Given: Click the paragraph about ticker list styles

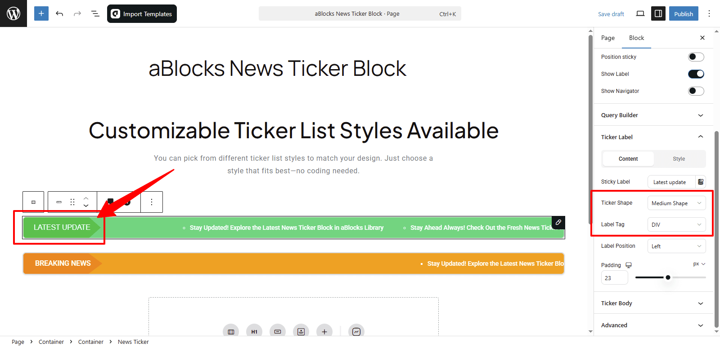Looking at the screenshot, I should click(x=293, y=164).
